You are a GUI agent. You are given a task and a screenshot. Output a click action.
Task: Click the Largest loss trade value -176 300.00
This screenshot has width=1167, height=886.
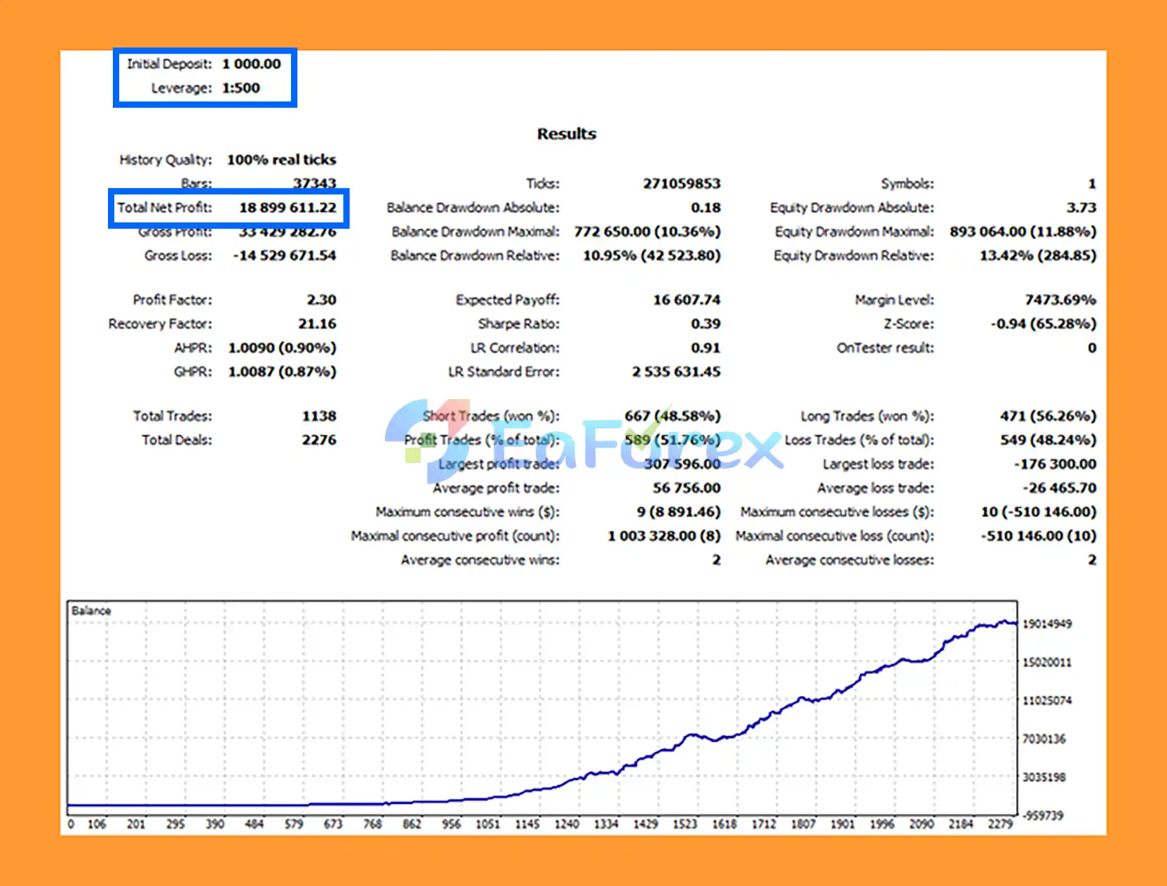pos(1055,464)
